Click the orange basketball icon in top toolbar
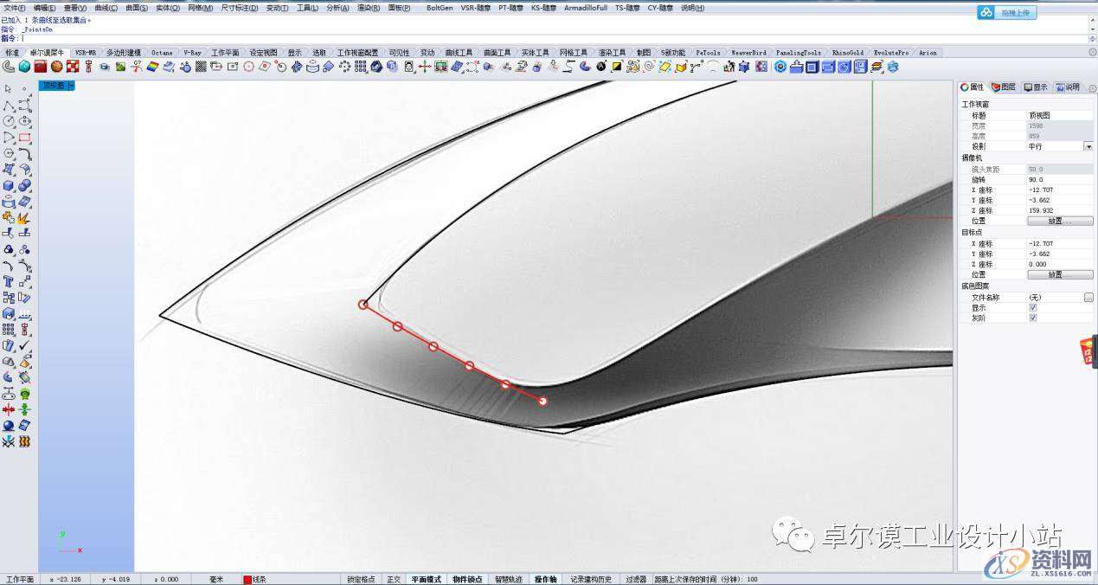Image resolution: width=1098 pixels, height=585 pixels. [x=57, y=66]
